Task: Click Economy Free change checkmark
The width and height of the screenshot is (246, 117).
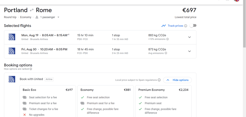Action: point(82,109)
